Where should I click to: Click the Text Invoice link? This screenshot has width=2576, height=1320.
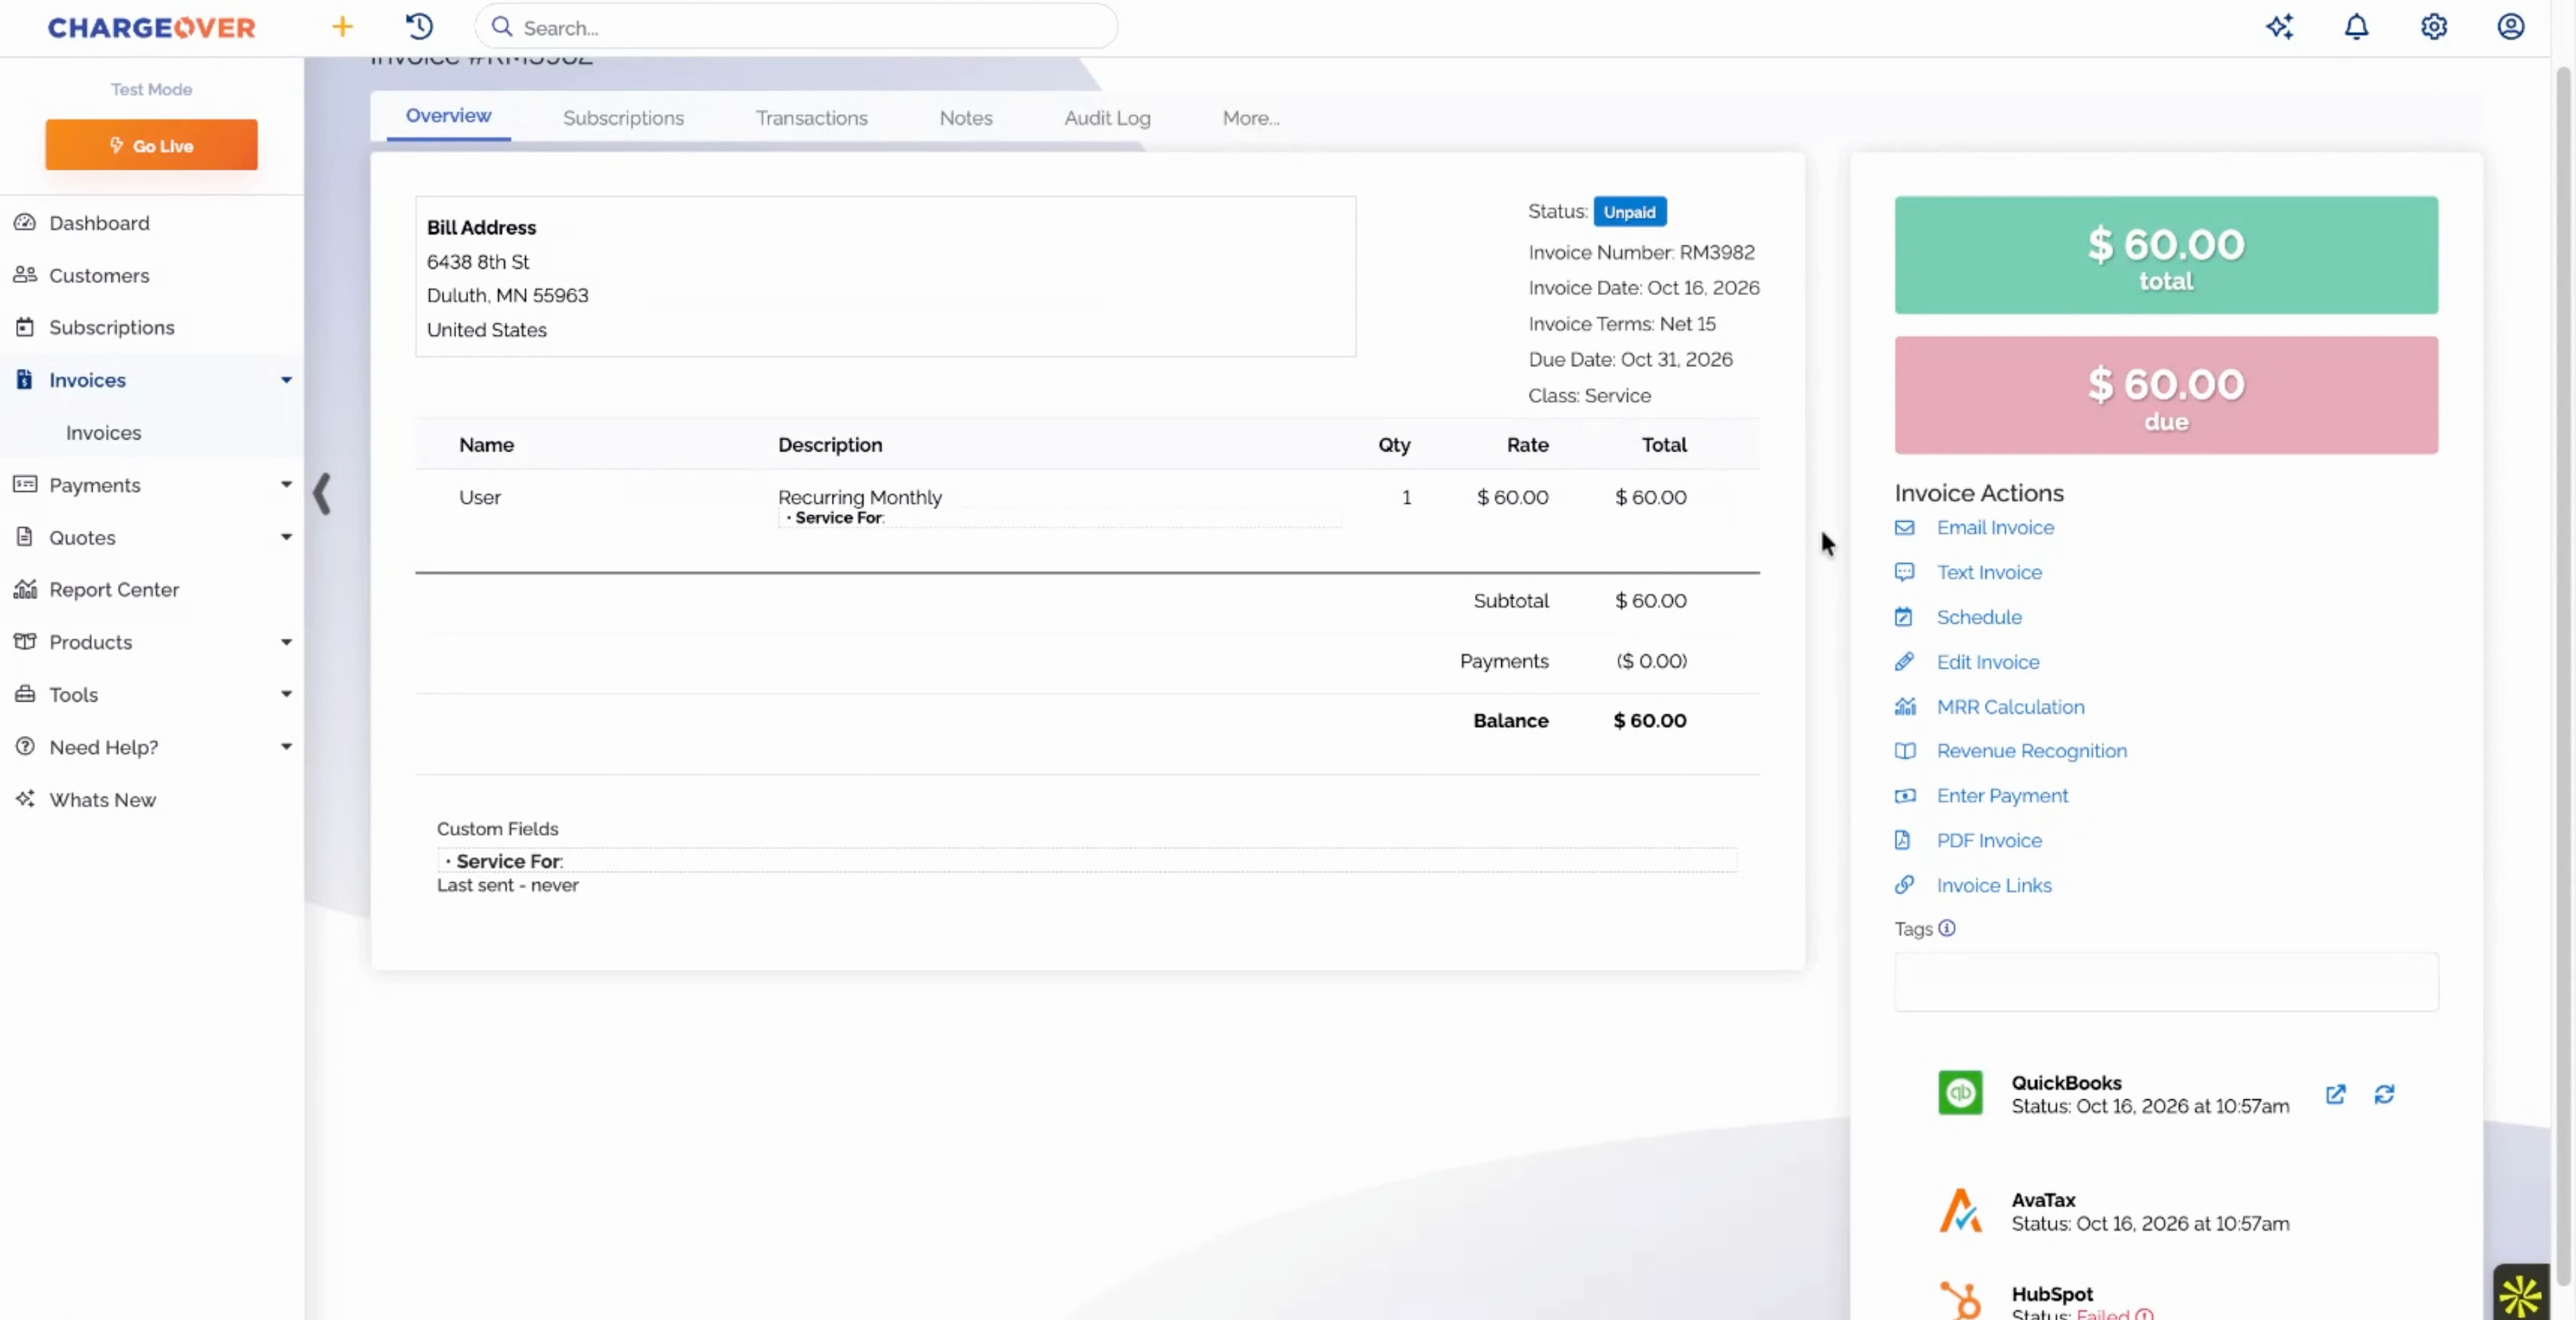coord(1989,572)
